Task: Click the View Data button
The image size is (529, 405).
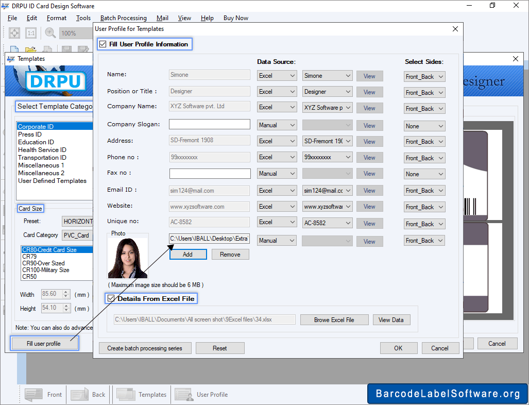Action: tap(391, 319)
